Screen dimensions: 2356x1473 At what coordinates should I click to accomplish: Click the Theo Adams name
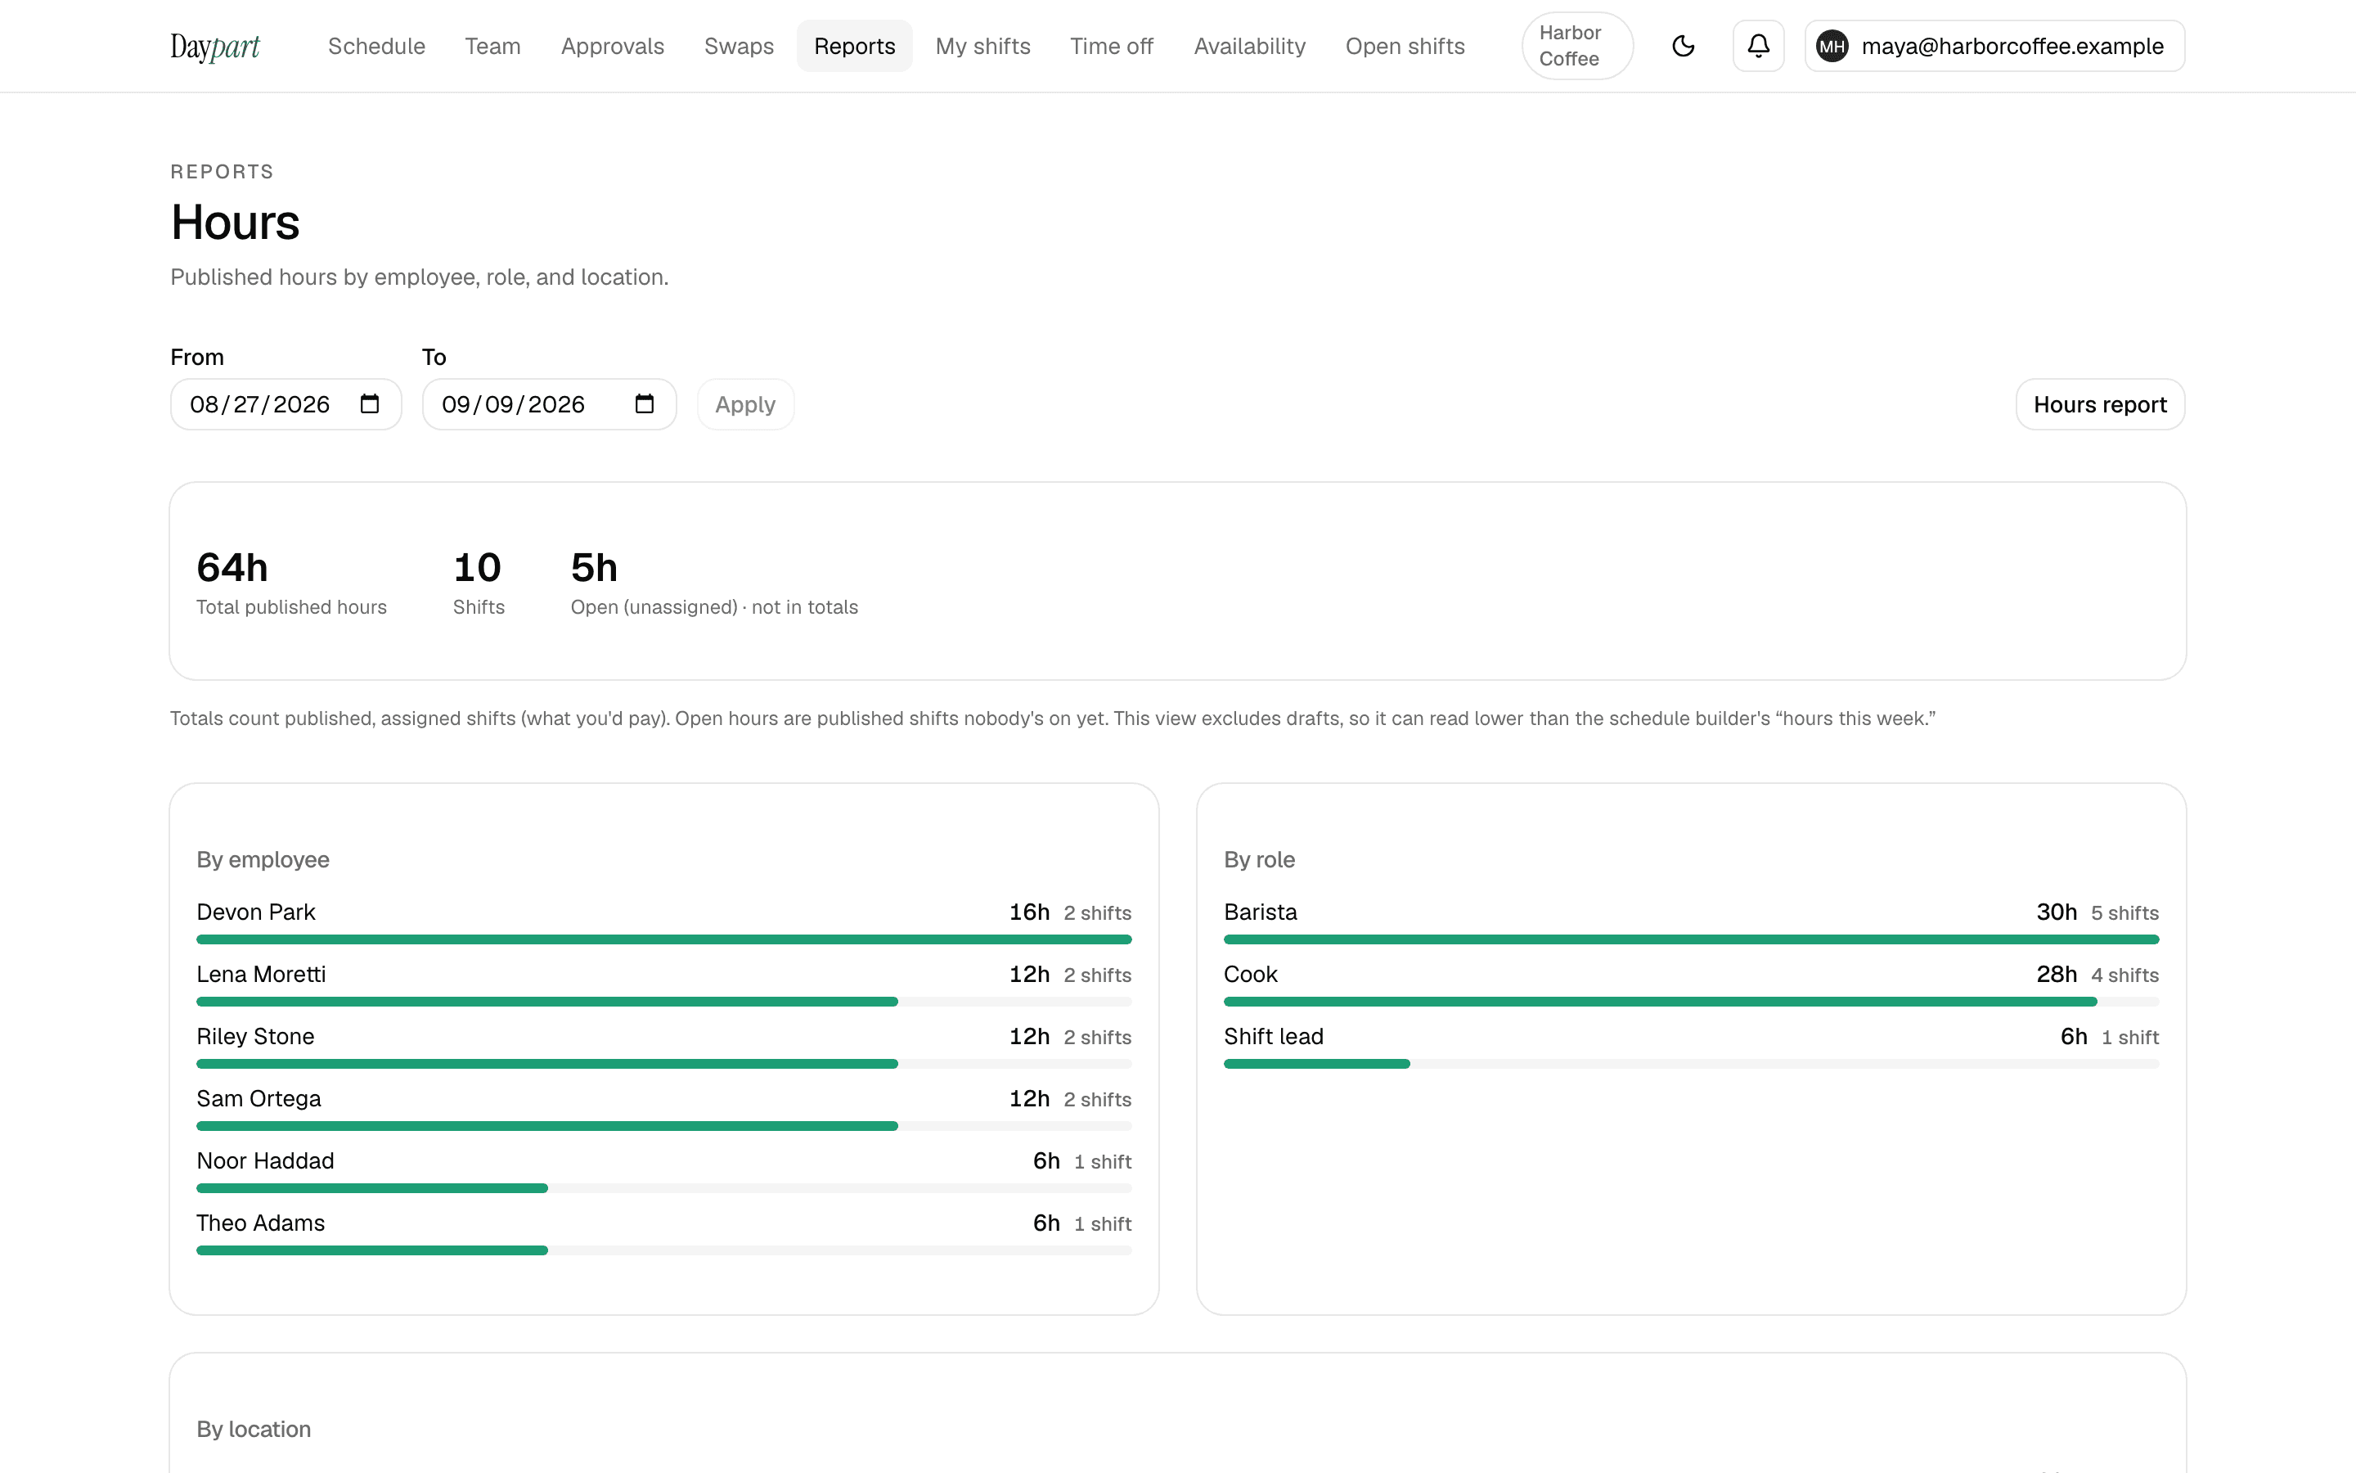(x=261, y=1223)
